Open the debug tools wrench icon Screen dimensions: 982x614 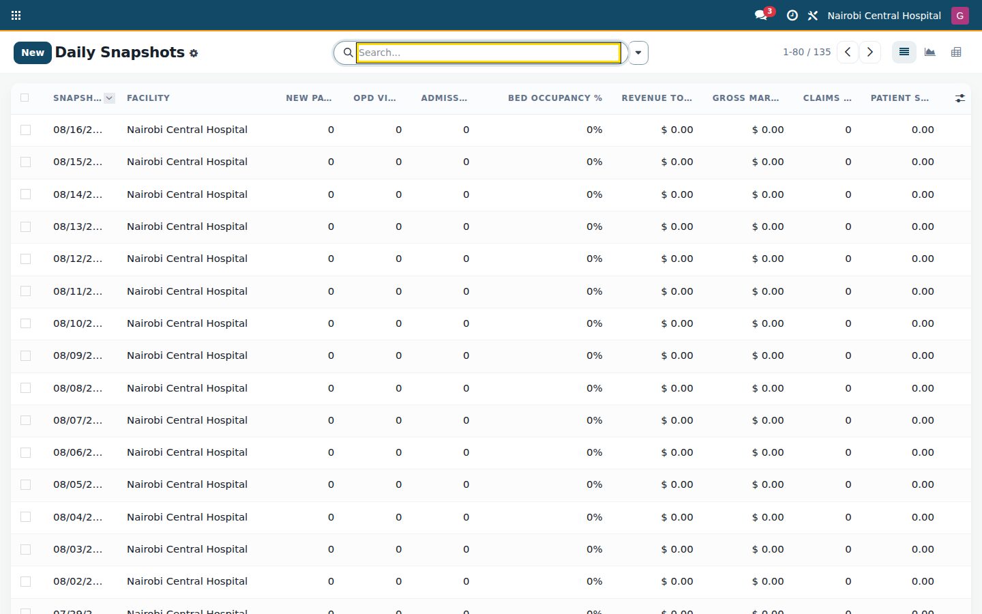coord(813,15)
